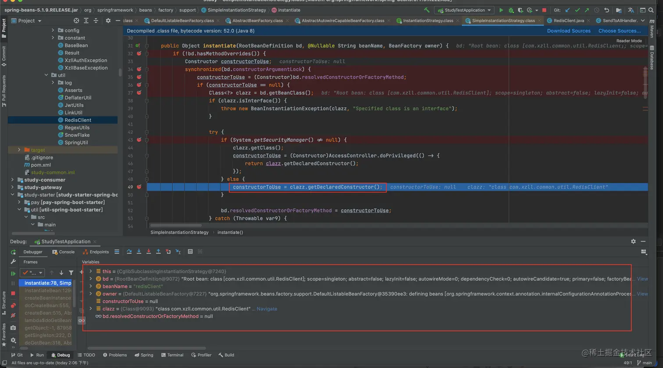Viewport: 663px width, 368px height.
Task: Push commits with the green Git arrow
Action: [587, 10]
